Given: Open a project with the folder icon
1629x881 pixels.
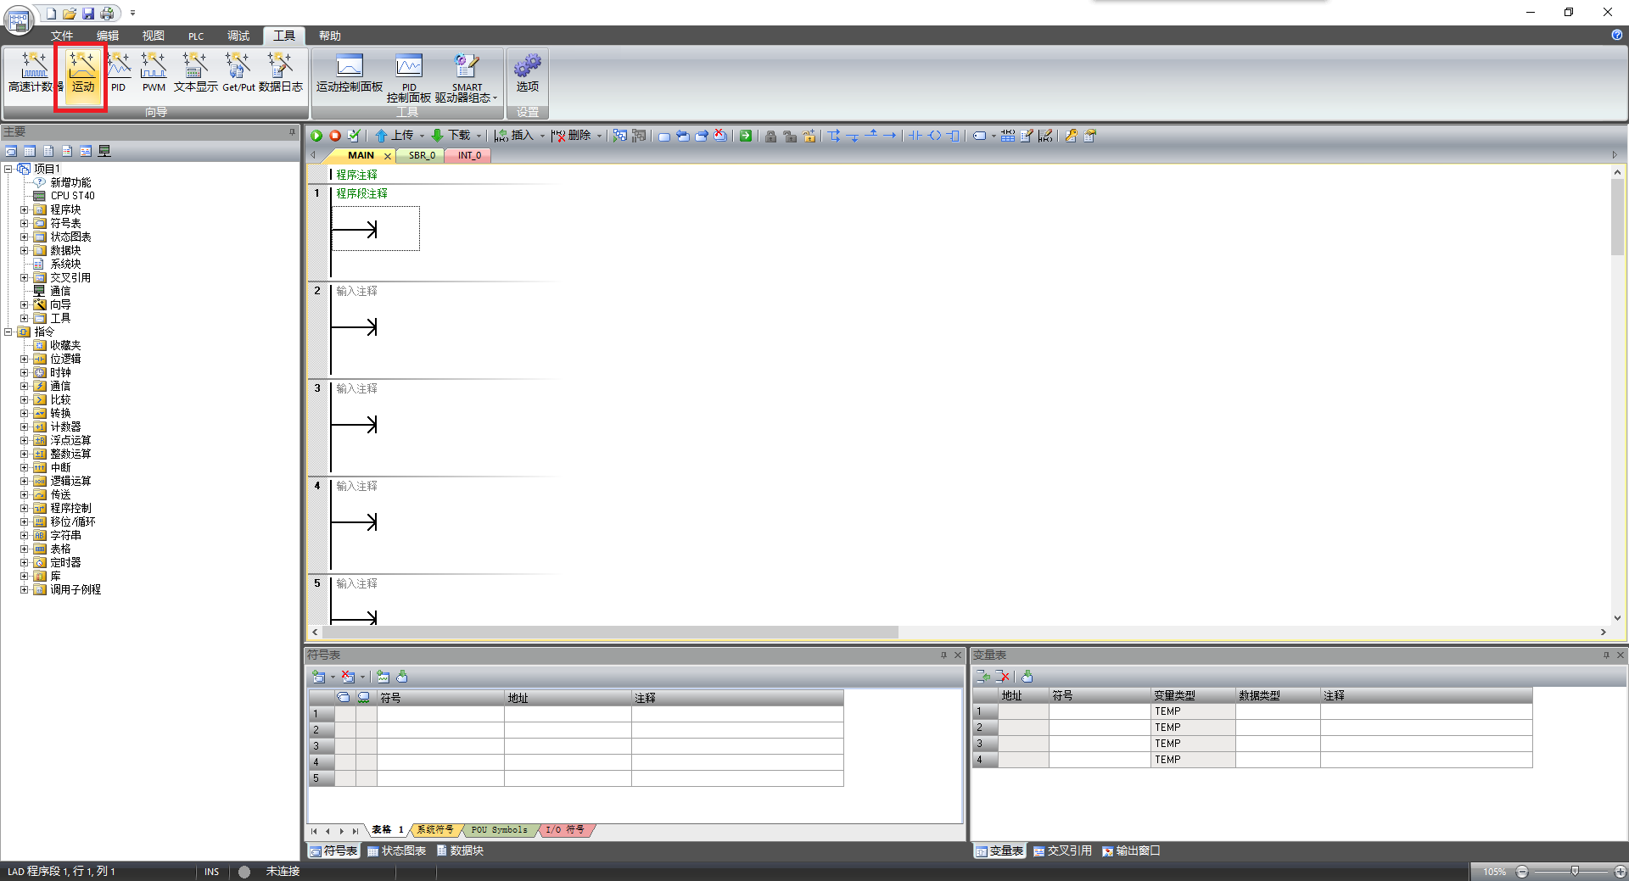Looking at the screenshot, I should (70, 14).
